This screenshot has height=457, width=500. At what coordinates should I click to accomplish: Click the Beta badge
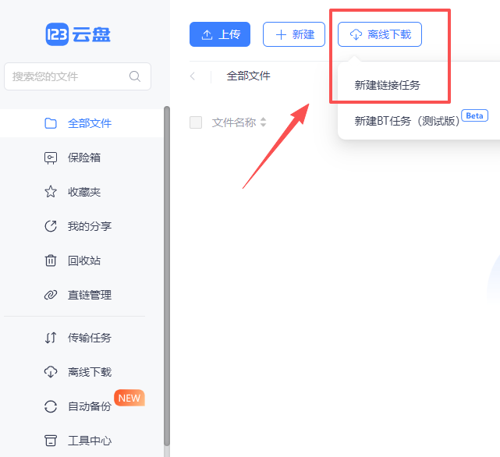tap(474, 115)
